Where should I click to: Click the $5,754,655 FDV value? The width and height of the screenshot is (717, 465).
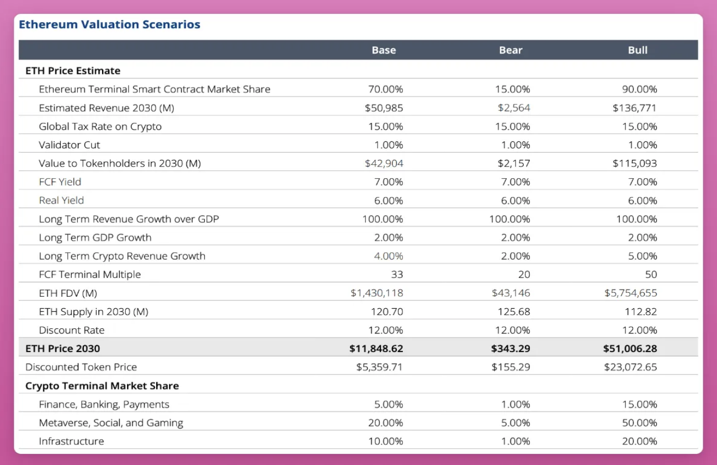point(630,293)
